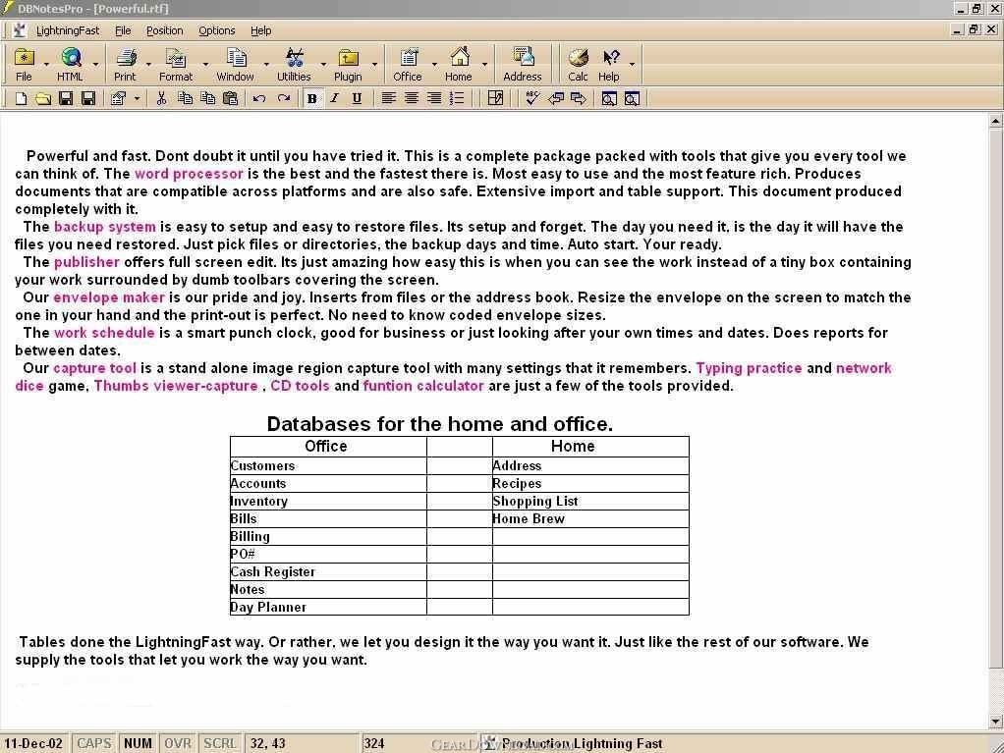Click the spell check icon
Image resolution: width=1004 pixels, height=753 pixels.
(532, 98)
